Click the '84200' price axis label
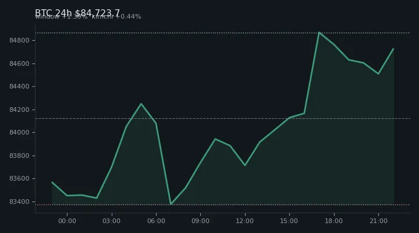The width and height of the screenshot is (419, 233). tap(19, 110)
